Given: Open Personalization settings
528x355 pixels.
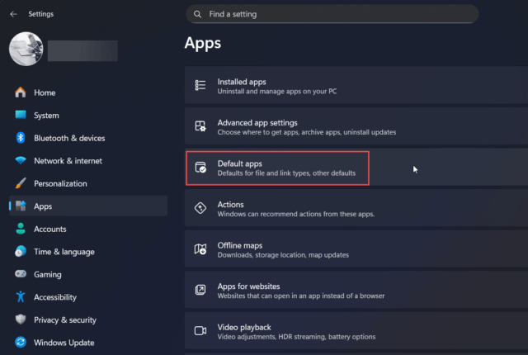Looking at the screenshot, I should [x=88, y=183].
